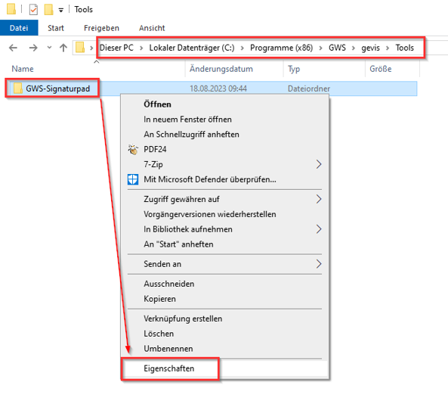Click the Dateiordner type cell
Viewport: 448px width, 404px height.
[x=308, y=89]
